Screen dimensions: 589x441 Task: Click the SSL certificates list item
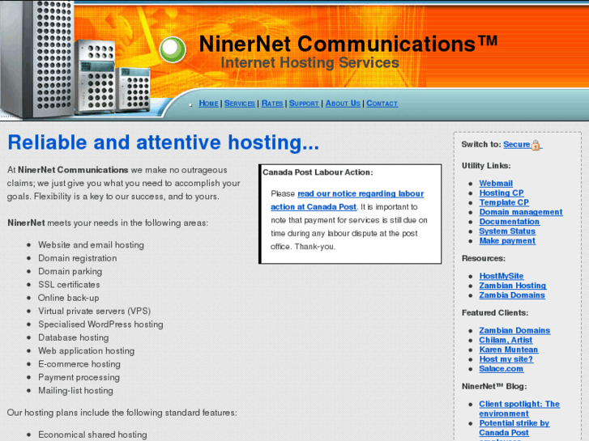pyautogui.click(x=69, y=285)
